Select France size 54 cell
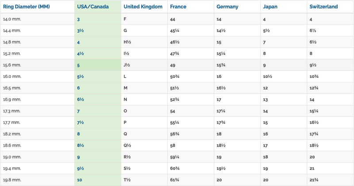The height and width of the screenshot is (186, 354). tap(173, 111)
